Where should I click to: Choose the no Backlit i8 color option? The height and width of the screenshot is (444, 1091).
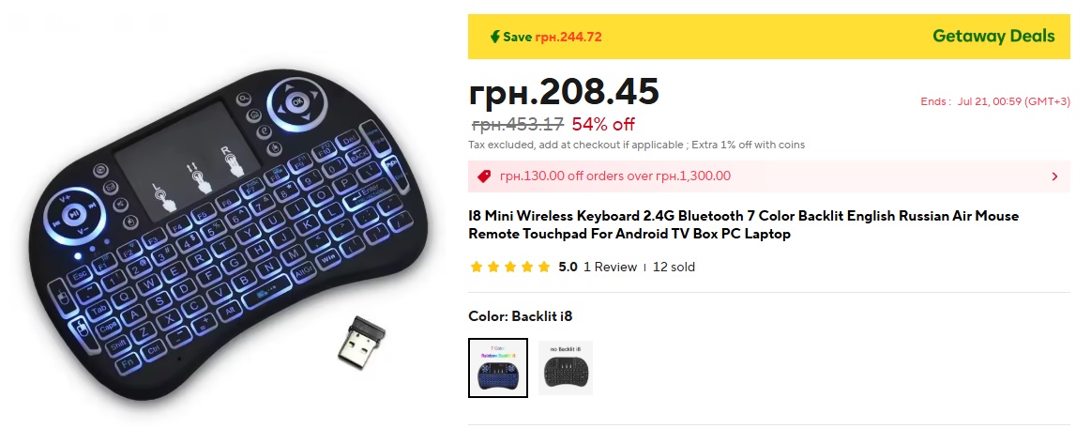click(566, 367)
